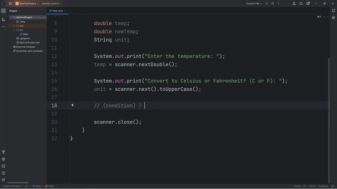Open the main hamburger menu
Image resolution: width=337 pixels, height=189 pixels.
click(10, 4)
